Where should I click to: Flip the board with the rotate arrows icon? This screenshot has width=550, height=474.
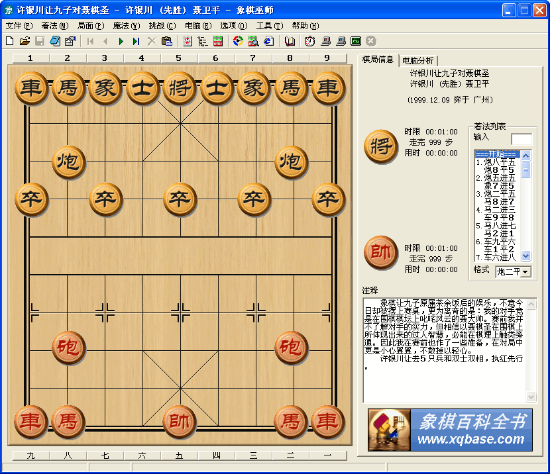pos(188,40)
